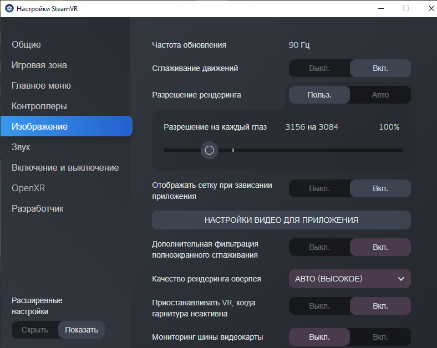
Task: Set Приостанавливать VR option to Выкл.
Action: (319, 306)
